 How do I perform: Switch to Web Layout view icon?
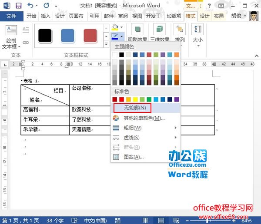pyautogui.click(x=176, y=221)
